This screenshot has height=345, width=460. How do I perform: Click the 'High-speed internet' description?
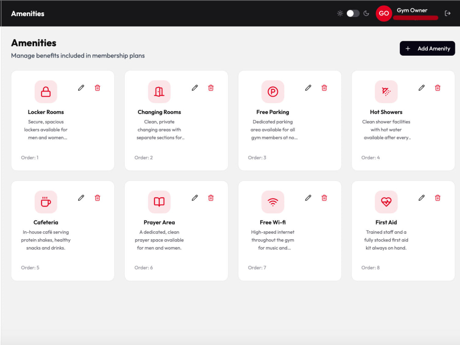(272, 240)
